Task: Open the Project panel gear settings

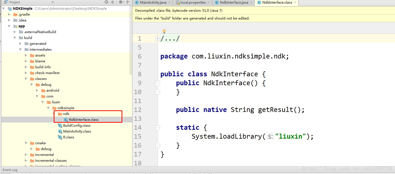Action: pos(121,2)
